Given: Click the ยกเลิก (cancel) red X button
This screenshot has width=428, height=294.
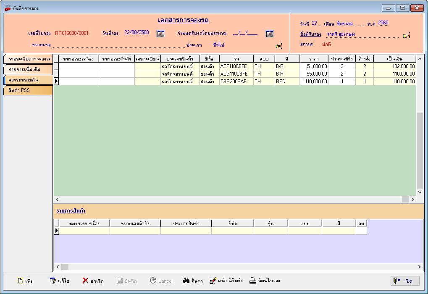Looking at the screenshot, I should (93, 281).
